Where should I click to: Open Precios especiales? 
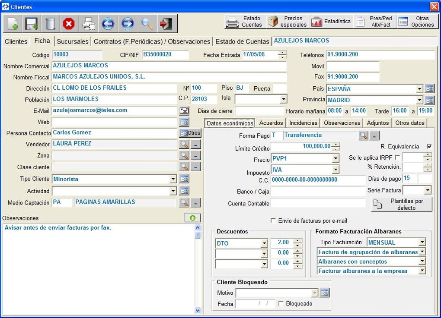[x=287, y=22]
